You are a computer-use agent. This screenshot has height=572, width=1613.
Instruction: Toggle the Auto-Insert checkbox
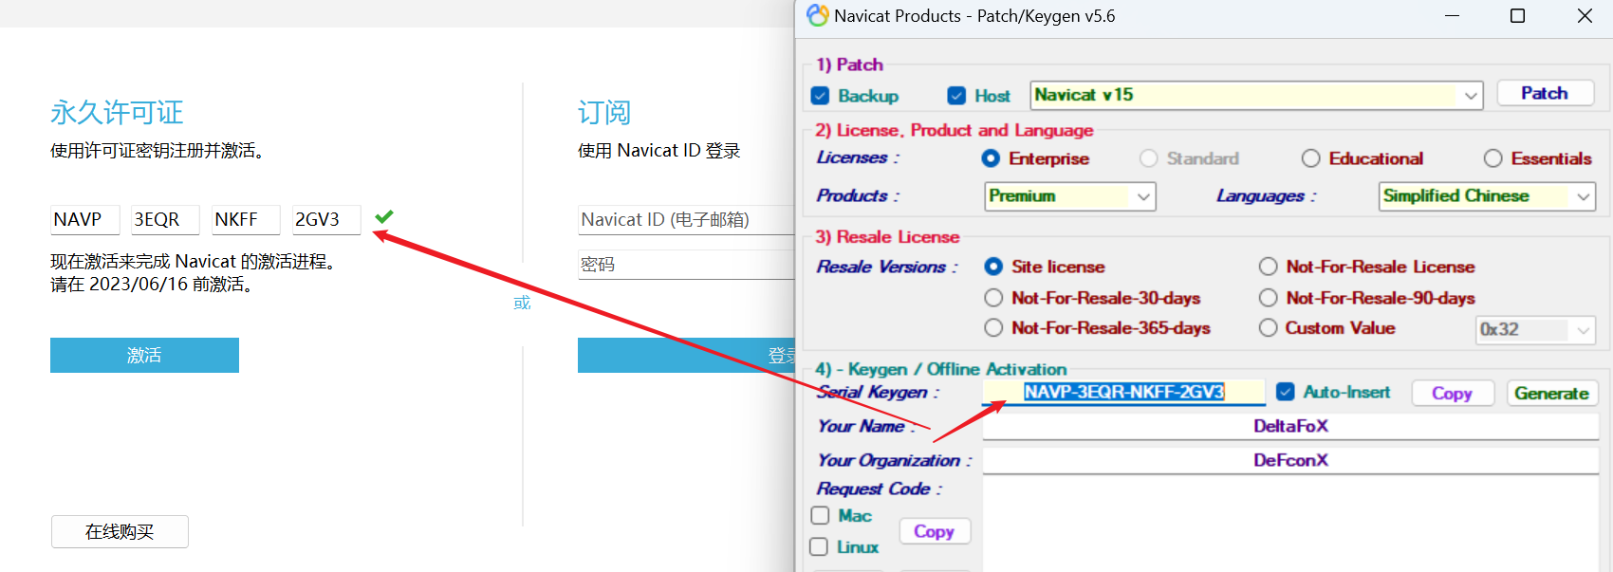click(x=1286, y=392)
